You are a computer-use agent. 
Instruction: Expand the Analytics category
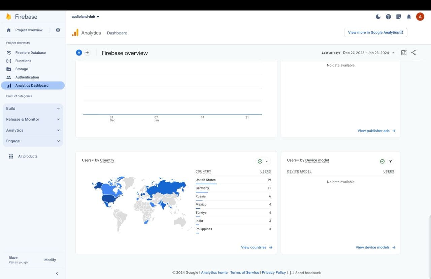33,130
